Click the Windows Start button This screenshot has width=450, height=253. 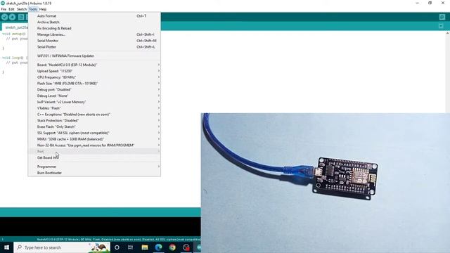pyautogui.click(x=6, y=247)
